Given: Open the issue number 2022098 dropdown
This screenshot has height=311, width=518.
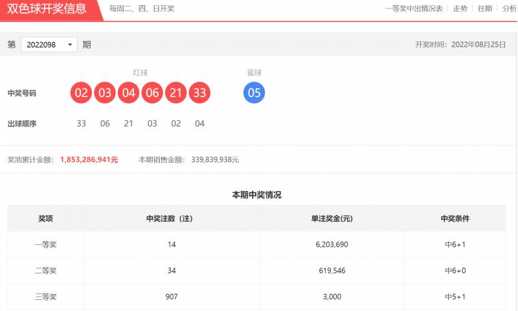Looking at the screenshot, I should [x=49, y=45].
